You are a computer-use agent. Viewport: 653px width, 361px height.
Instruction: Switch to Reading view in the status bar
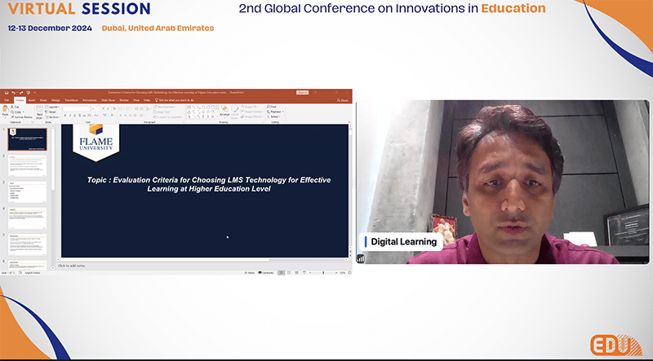[296, 273]
